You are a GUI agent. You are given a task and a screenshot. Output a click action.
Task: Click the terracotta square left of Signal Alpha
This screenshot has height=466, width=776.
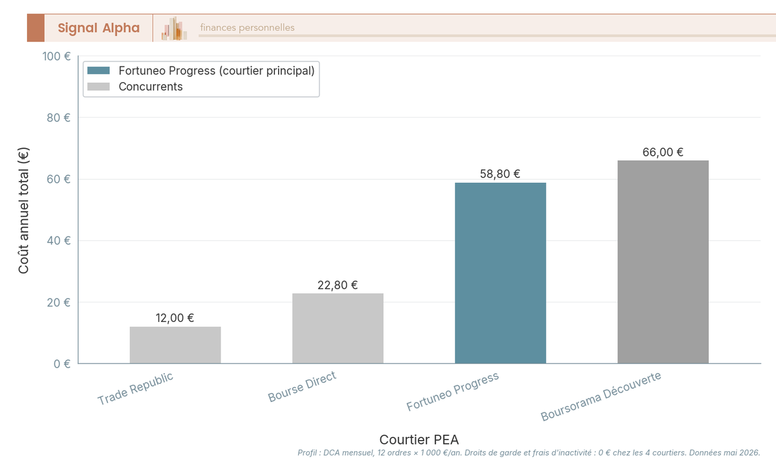coord(36,28)
